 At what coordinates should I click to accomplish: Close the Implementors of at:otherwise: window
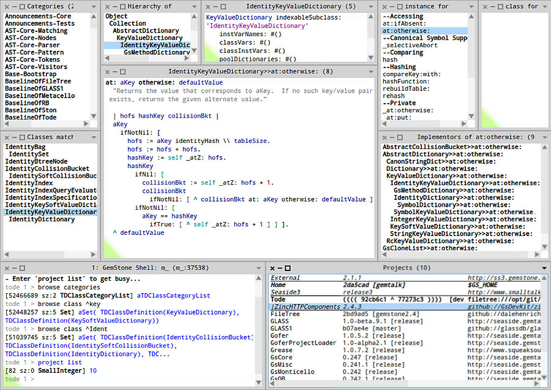click(384, 137)
